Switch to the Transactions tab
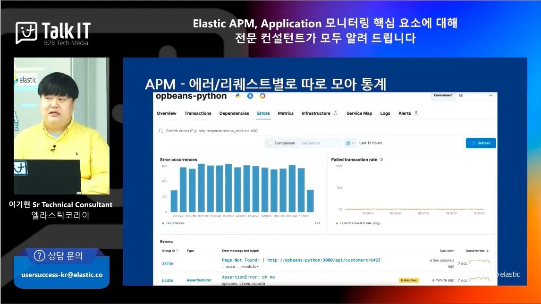This screenshot has width=541, height=304. pos(198,113)
